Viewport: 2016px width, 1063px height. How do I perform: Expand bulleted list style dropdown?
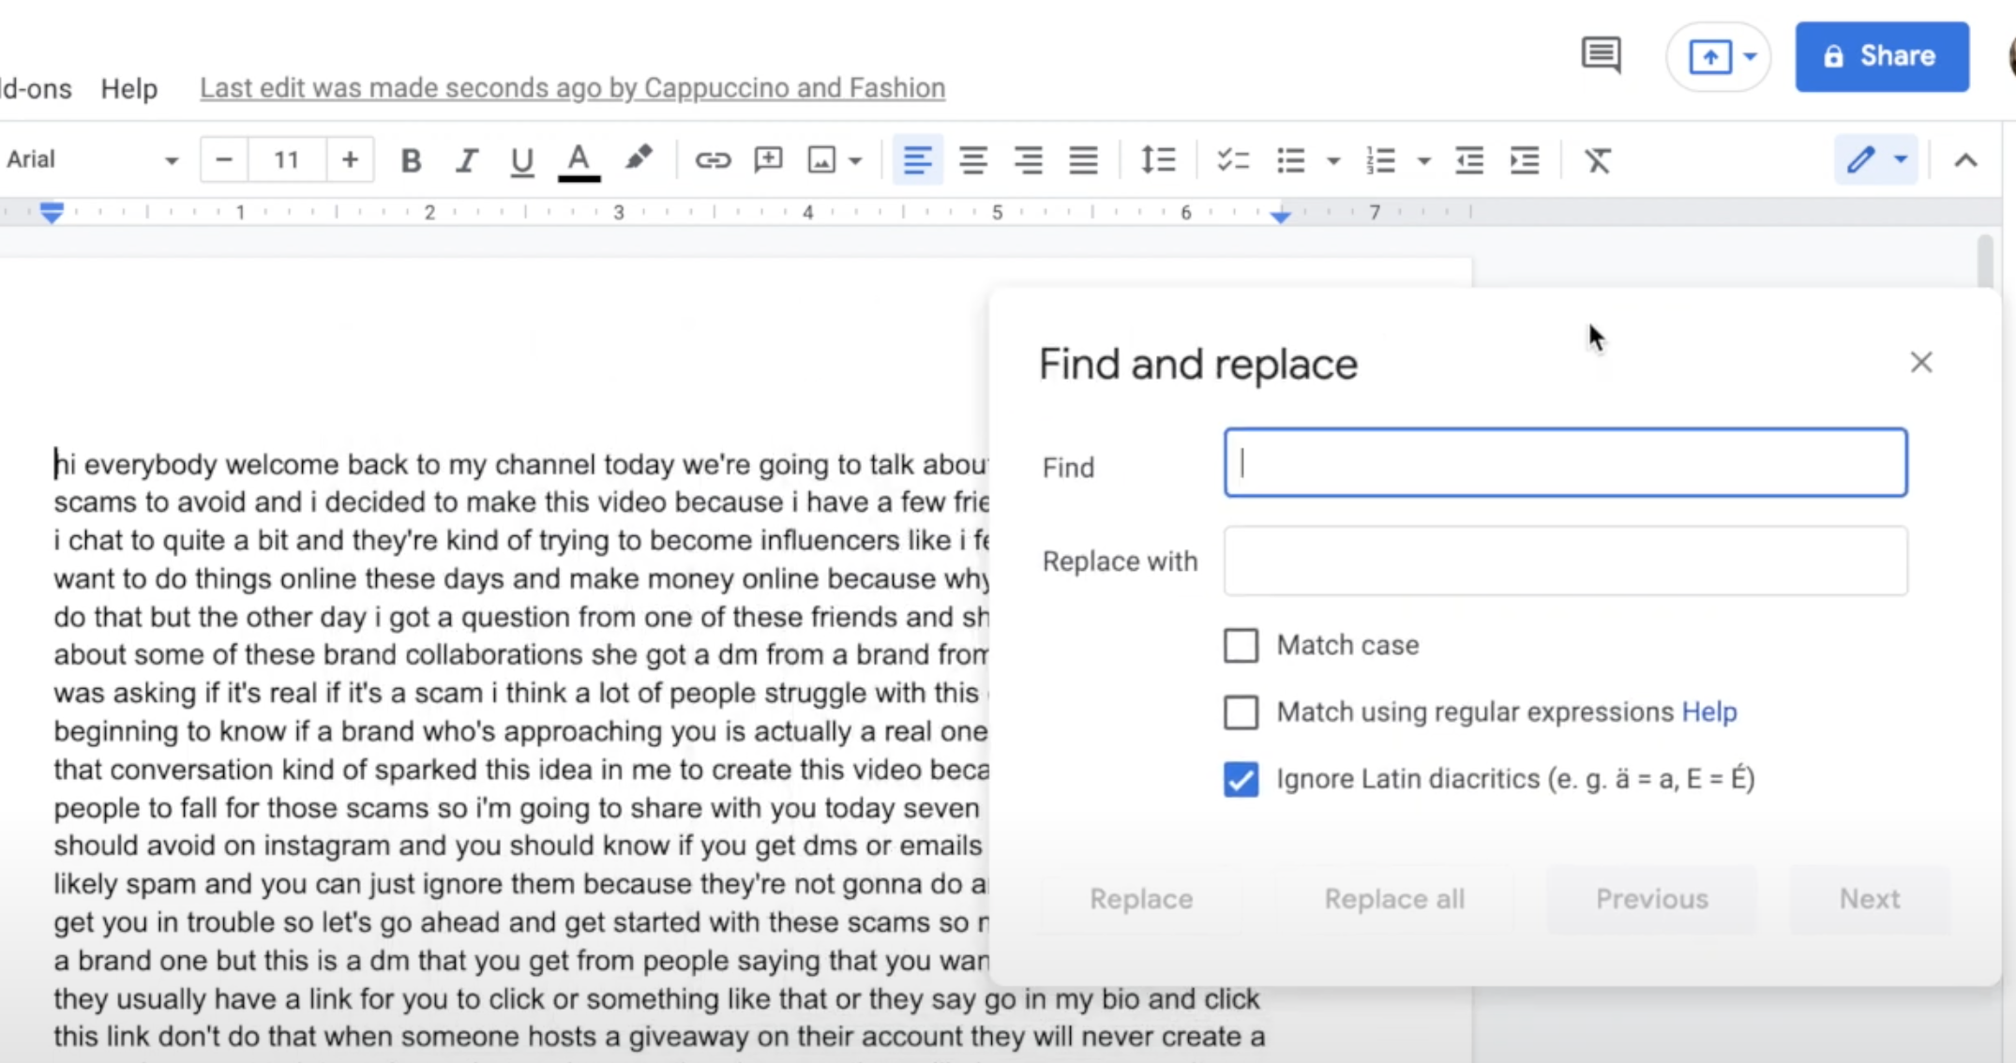1332,161
